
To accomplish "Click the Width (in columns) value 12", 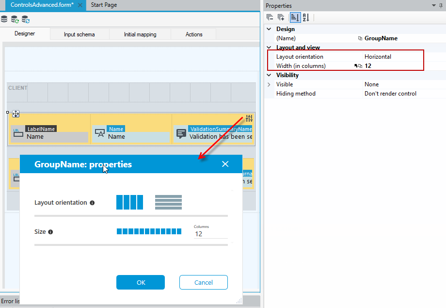I will coord(368,66).
